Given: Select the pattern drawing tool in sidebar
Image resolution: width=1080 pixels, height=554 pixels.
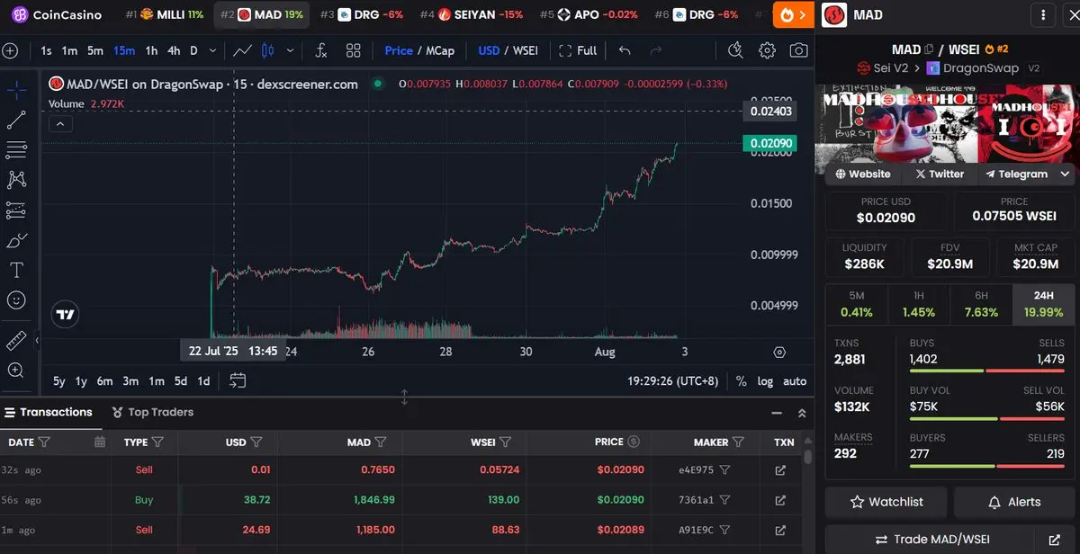Looking at the screenshot, I should pos(16,180).
